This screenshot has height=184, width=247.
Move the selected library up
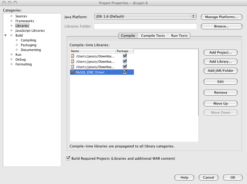(220, 104)
